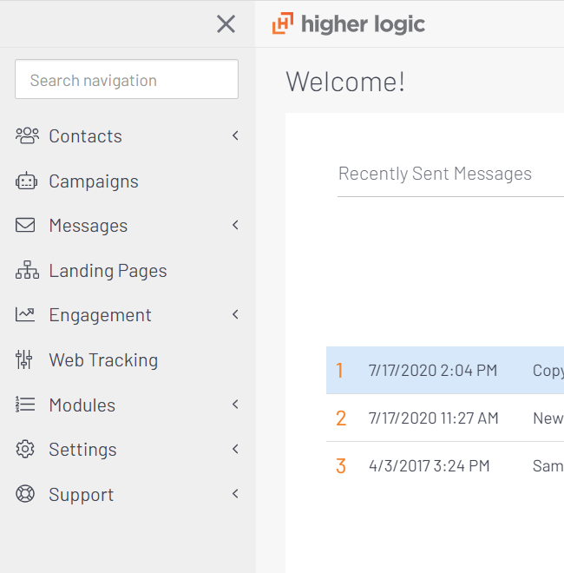This screenshot has width=564, height=573.
Task: Close the navigation sidebar with the X
Action: click(226, 24)
